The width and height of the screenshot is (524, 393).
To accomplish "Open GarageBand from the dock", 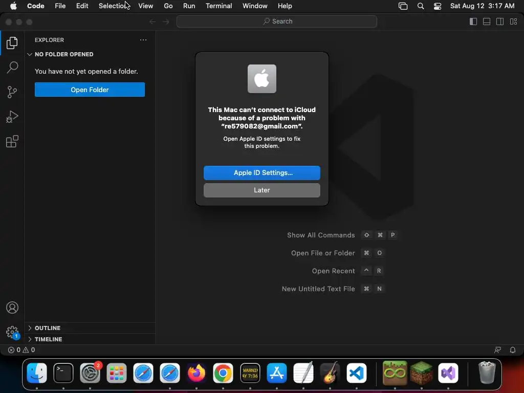I will pyautogui.click(x=330, y=373).
